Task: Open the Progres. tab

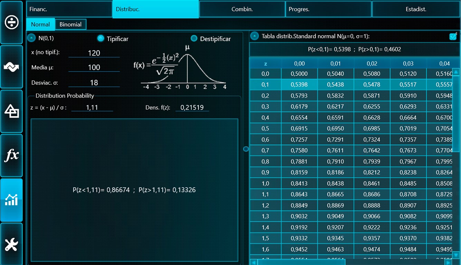Action: click(328, 9)
